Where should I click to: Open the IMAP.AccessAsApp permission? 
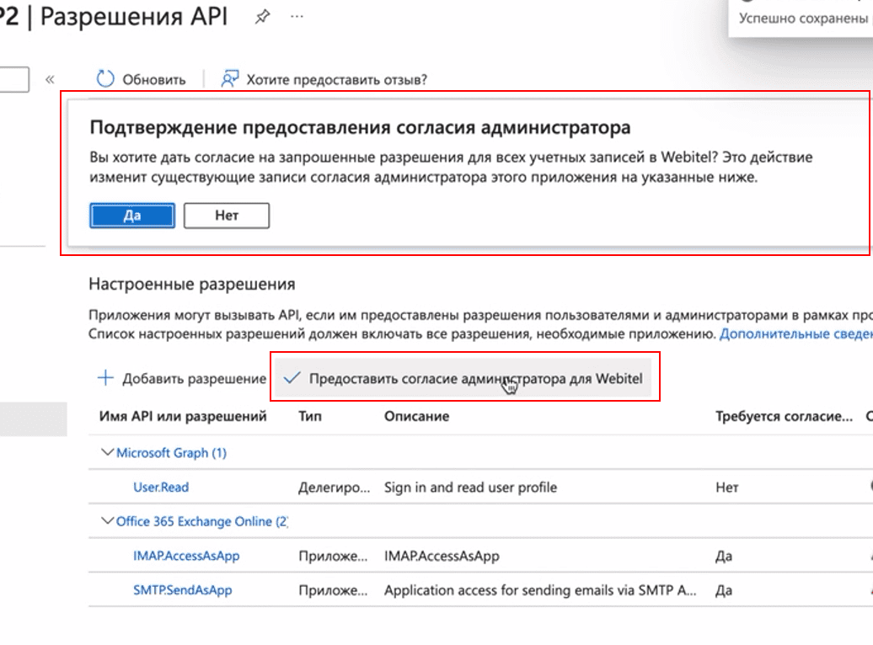[186, 556]
